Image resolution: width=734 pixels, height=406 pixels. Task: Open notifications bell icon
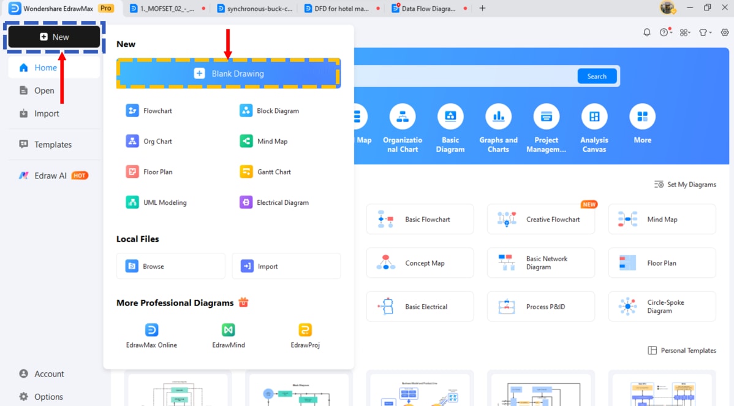(x=646, y=33)
